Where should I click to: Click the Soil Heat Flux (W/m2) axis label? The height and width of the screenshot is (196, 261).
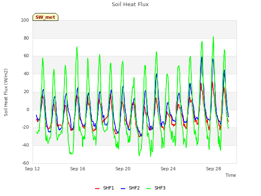6,92
